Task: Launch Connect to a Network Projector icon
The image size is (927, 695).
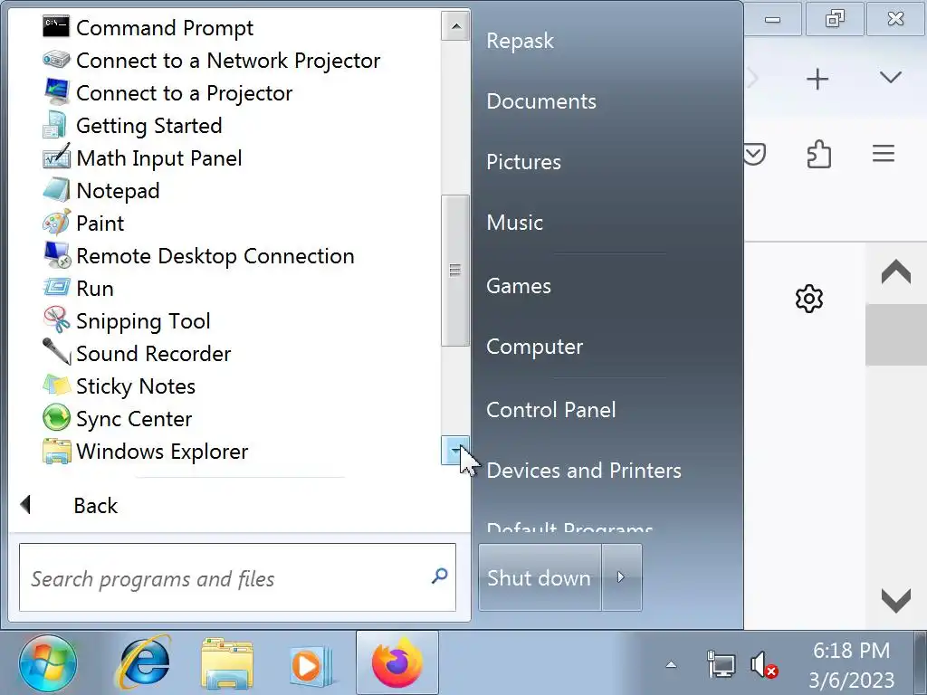Action: click(x=56, y=60)
